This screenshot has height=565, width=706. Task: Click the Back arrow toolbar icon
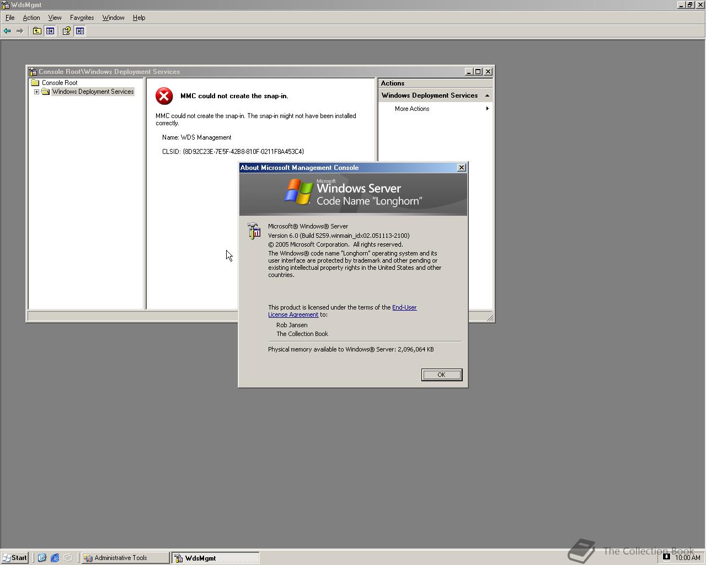(x=7, y=31)
